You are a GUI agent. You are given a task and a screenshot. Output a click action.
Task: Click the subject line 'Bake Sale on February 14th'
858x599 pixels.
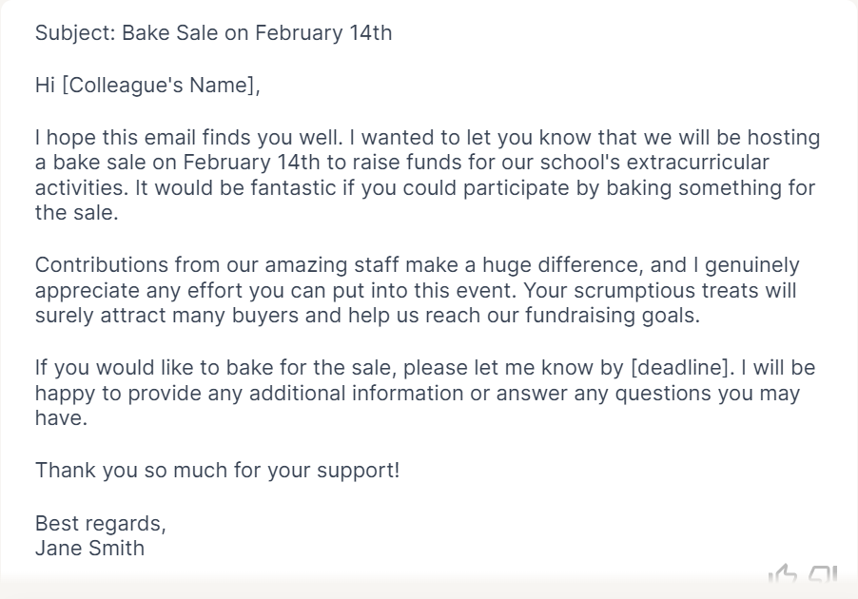257,33
